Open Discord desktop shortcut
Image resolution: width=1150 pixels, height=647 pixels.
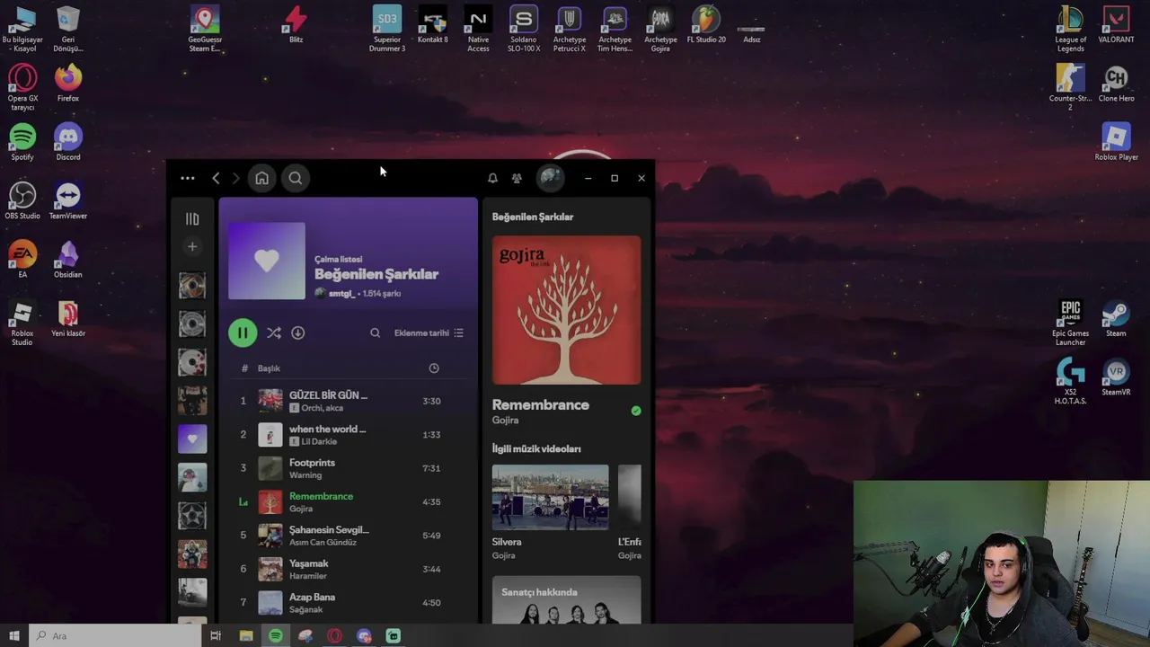[x=68, y=143]
